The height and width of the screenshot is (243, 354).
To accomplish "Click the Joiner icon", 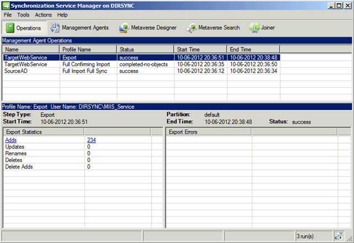I will [254, 28].
